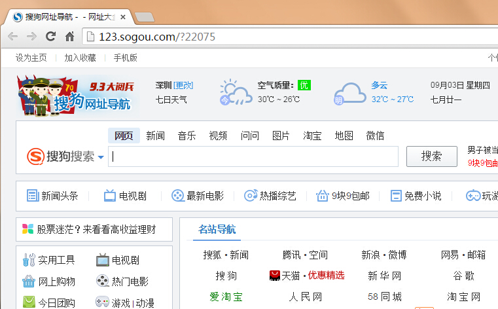Open the 搜狗搜索 engine dropdown arrow
The width and height of the screenshot is (498, 309).
[101, 157]
